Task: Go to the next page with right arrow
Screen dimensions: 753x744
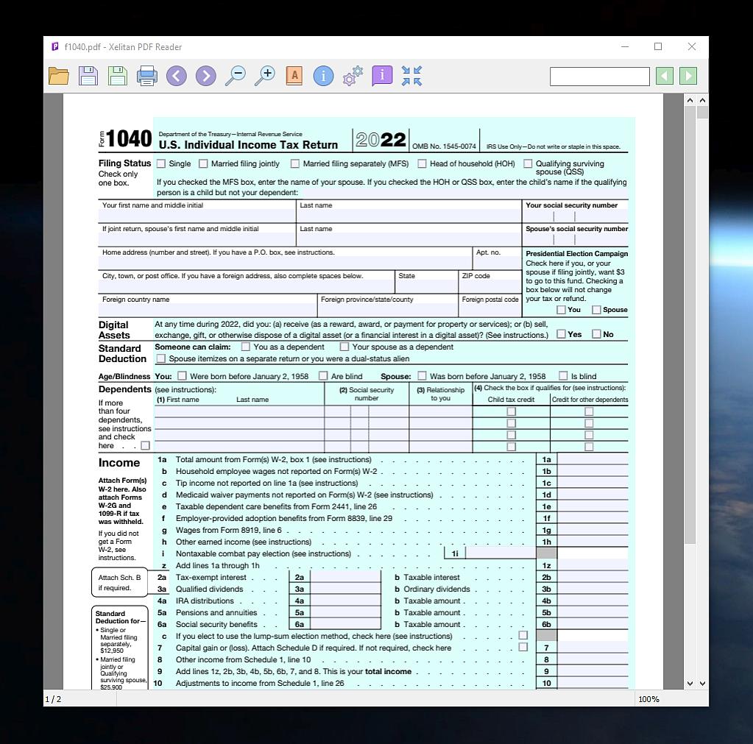Action: [206, 76]
